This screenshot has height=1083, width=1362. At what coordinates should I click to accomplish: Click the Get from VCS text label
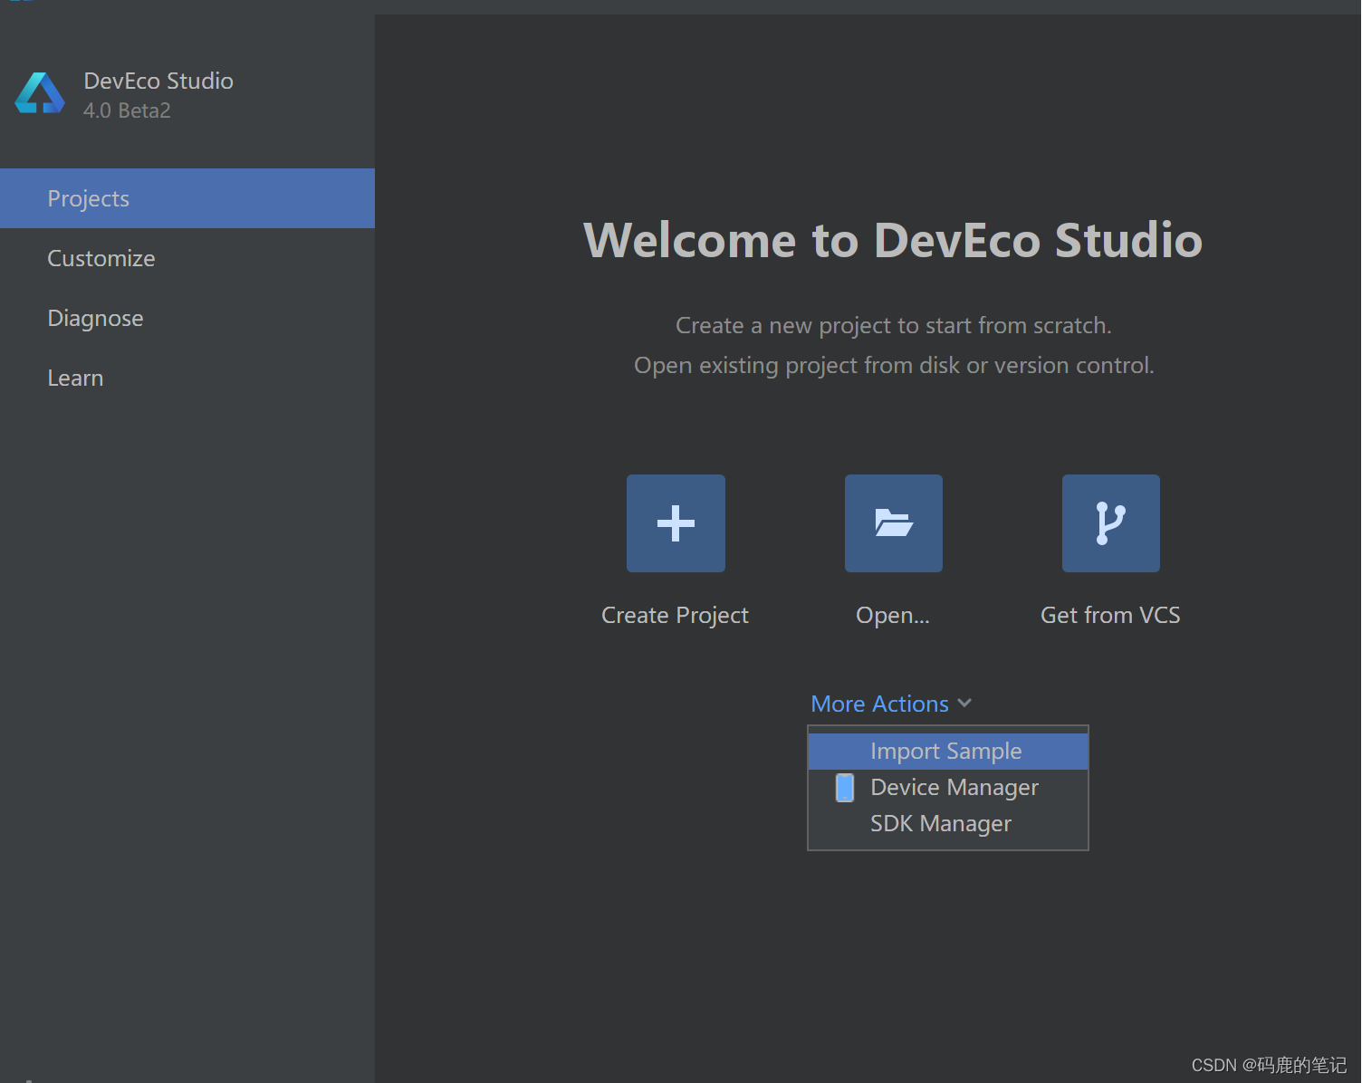1110,615
